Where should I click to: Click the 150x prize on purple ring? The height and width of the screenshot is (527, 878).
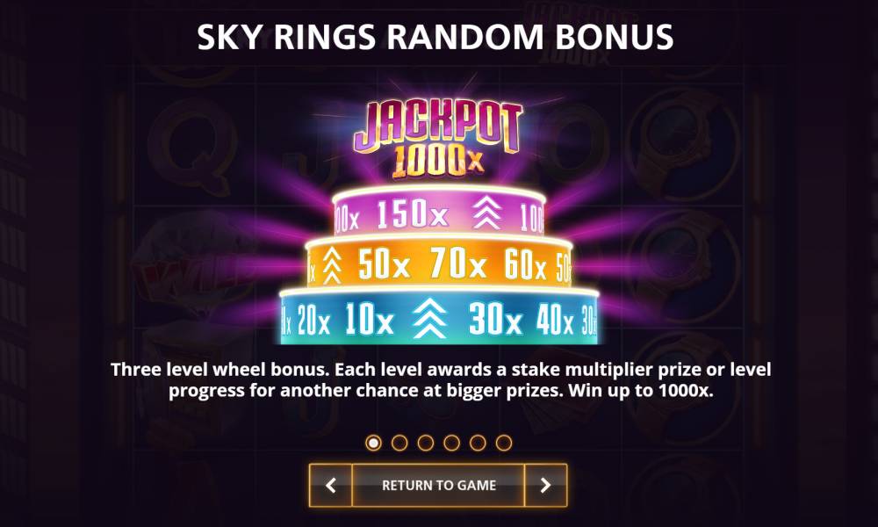coord(412,214)
